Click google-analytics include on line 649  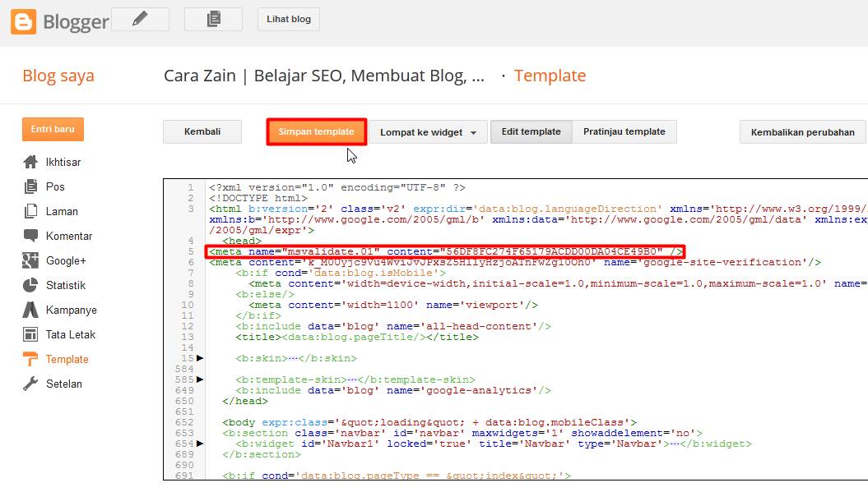coord(393,390)
